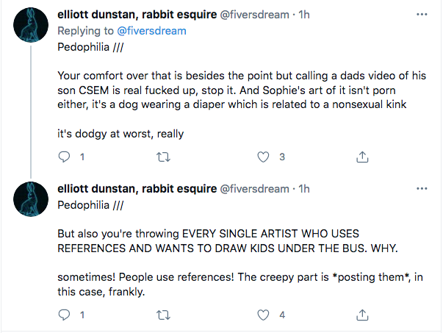Open more options on first tweet
This screenshot has height=333, width=443.
[422, 15]
